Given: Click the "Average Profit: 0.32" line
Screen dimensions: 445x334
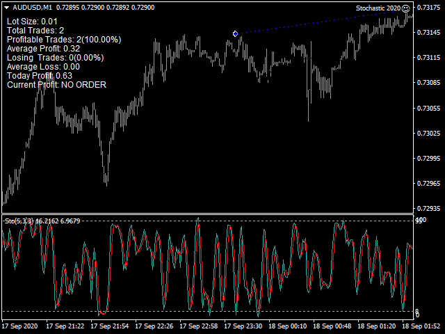Looking at the screenshot, I should pyautogui.click(x=43, y=49).
